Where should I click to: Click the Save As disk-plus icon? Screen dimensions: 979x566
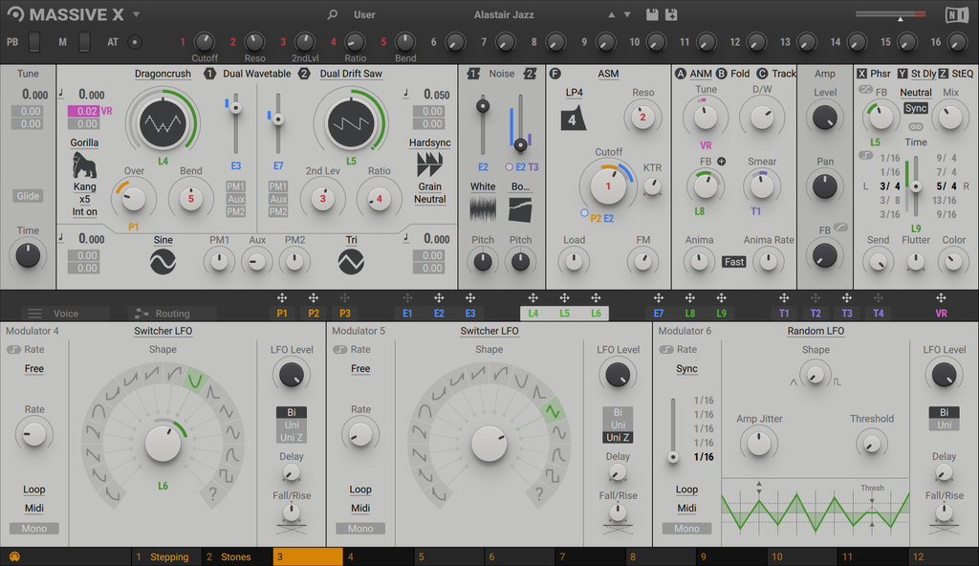pos(671,14)
